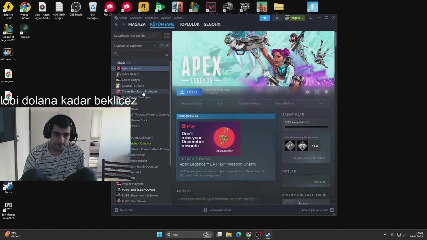Go back with the Steam back arrow
Screen dimensions: 427x240
116,24
